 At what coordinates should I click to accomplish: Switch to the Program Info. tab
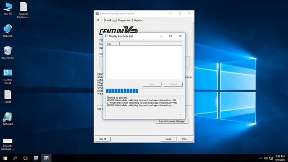[x=124, y=20]
